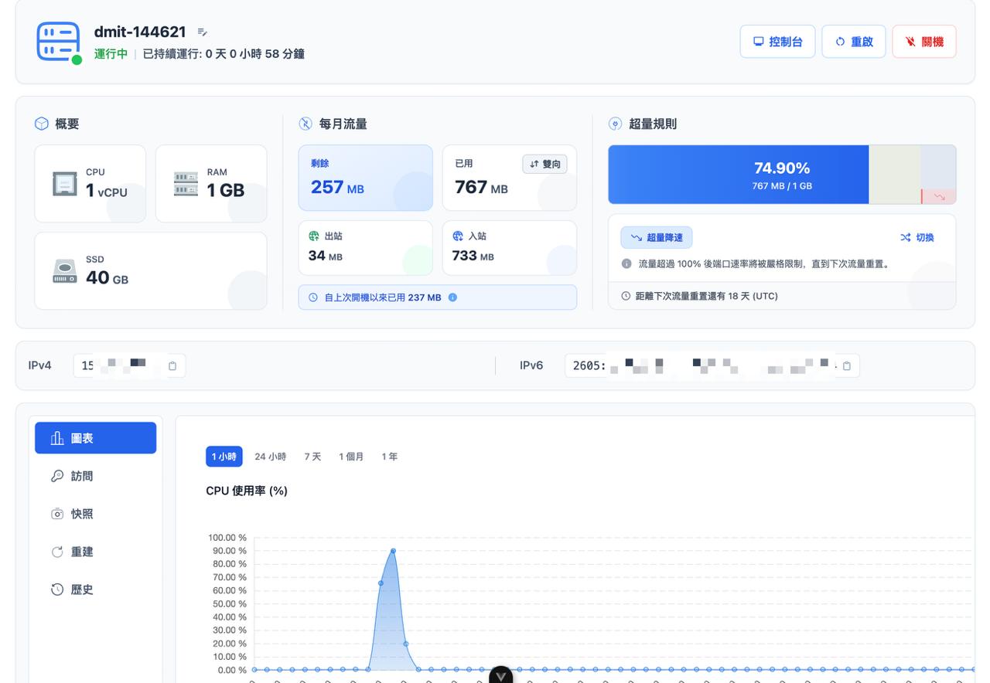990x683 pixels.
Task: Click 切換 to switch the overage rule
Action: click(x=917, y=237)
